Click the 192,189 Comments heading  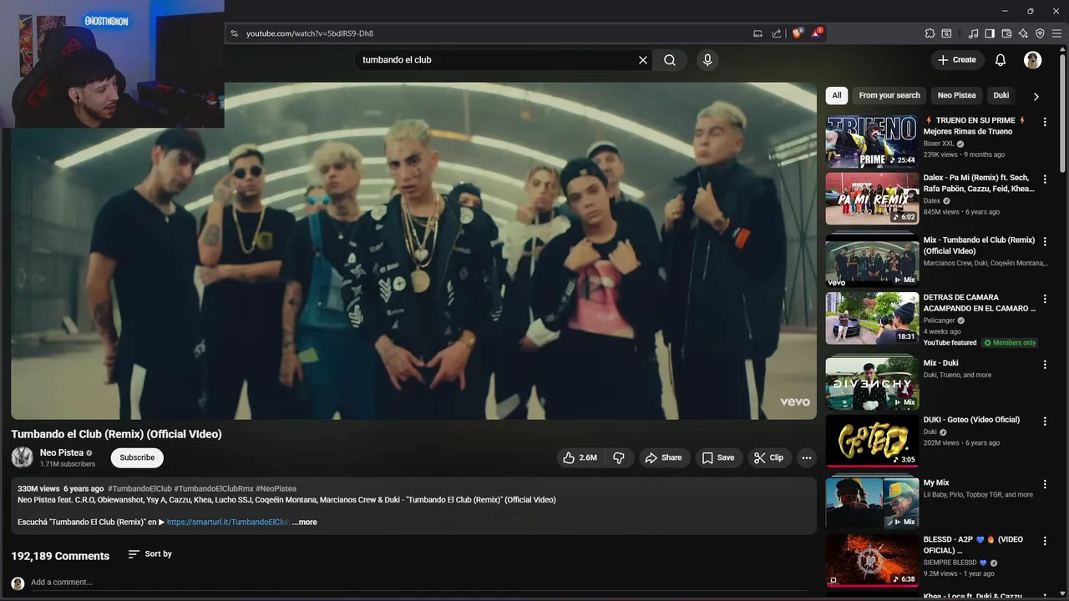(60, 556)
